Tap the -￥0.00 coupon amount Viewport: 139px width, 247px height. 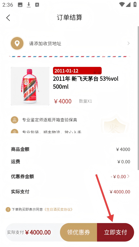(x=118, y=177)
